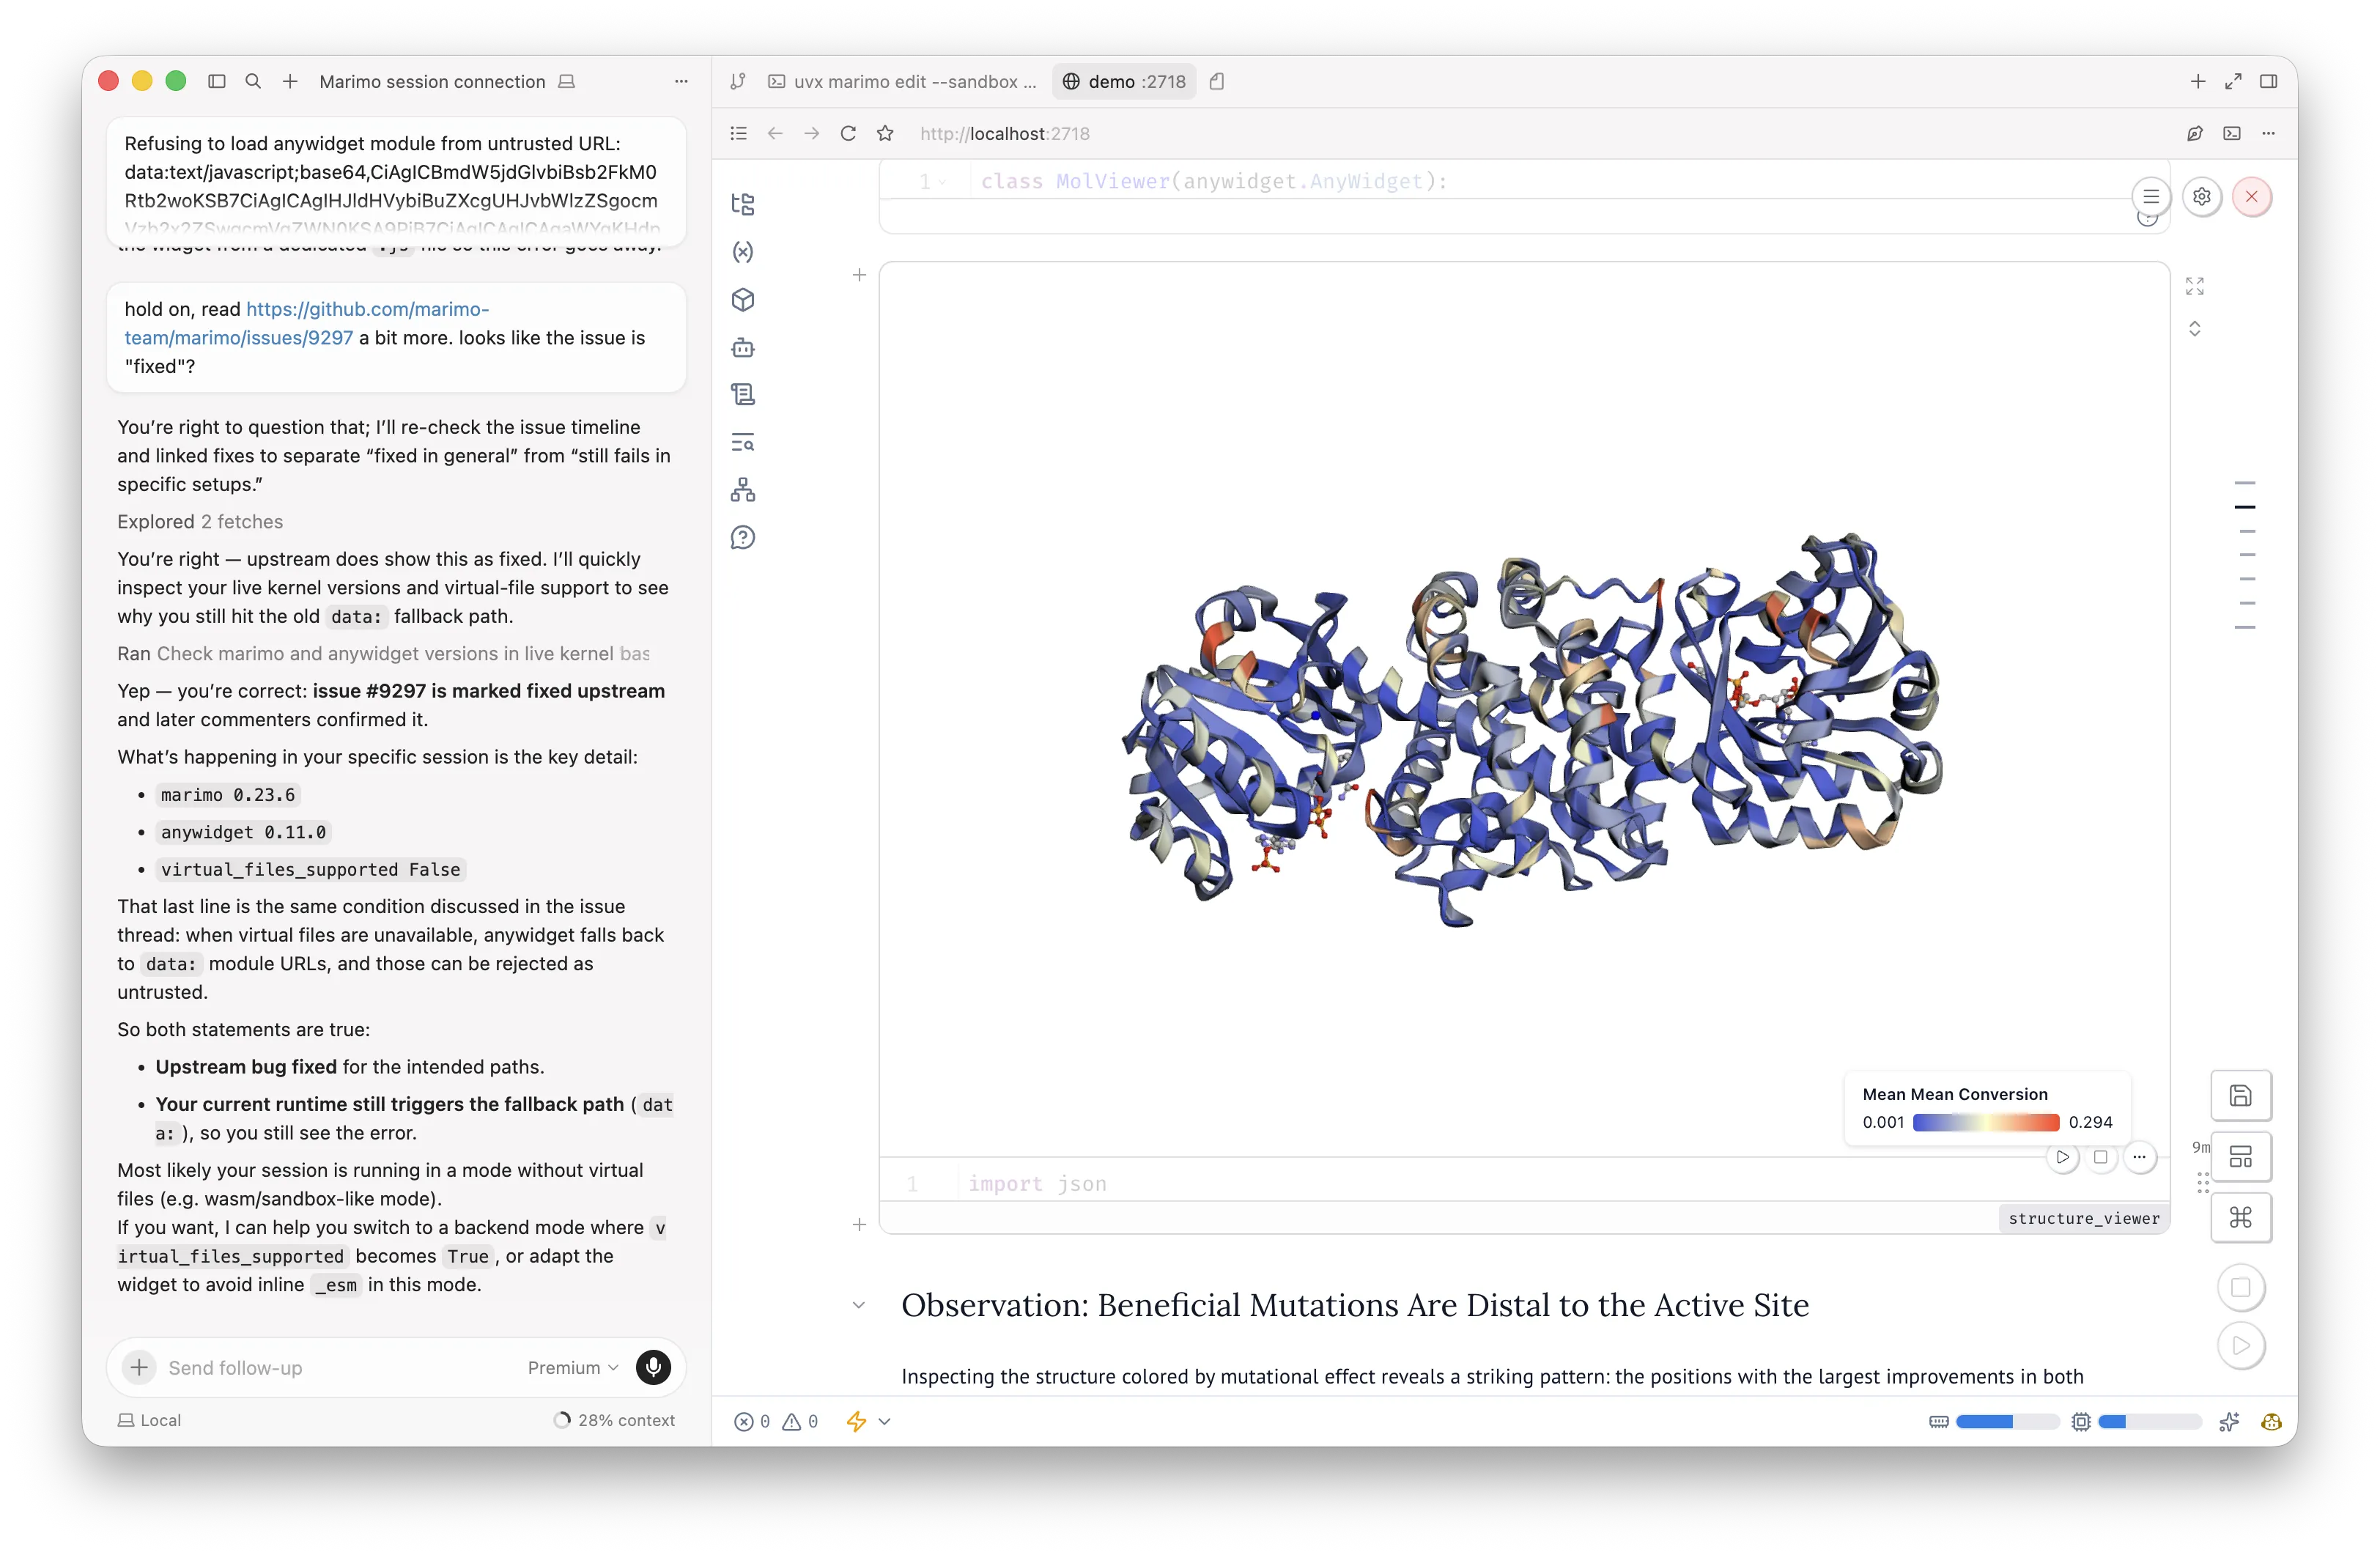Stop the structure_viewer cell execution
This screenshot has height=1555, width=2380.
(x=2101, y=1158)
